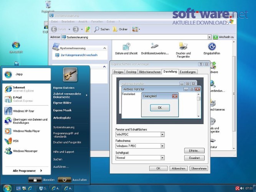Click the Systemsteuerung window scrollbar

234,94
